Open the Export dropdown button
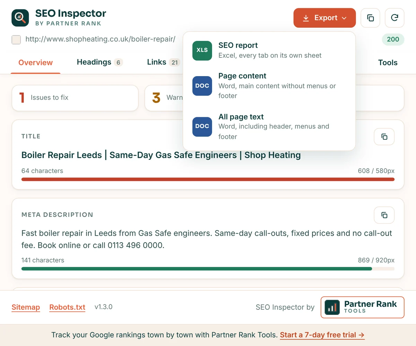This screenshot has width=416, height=346. pos(324,18)
